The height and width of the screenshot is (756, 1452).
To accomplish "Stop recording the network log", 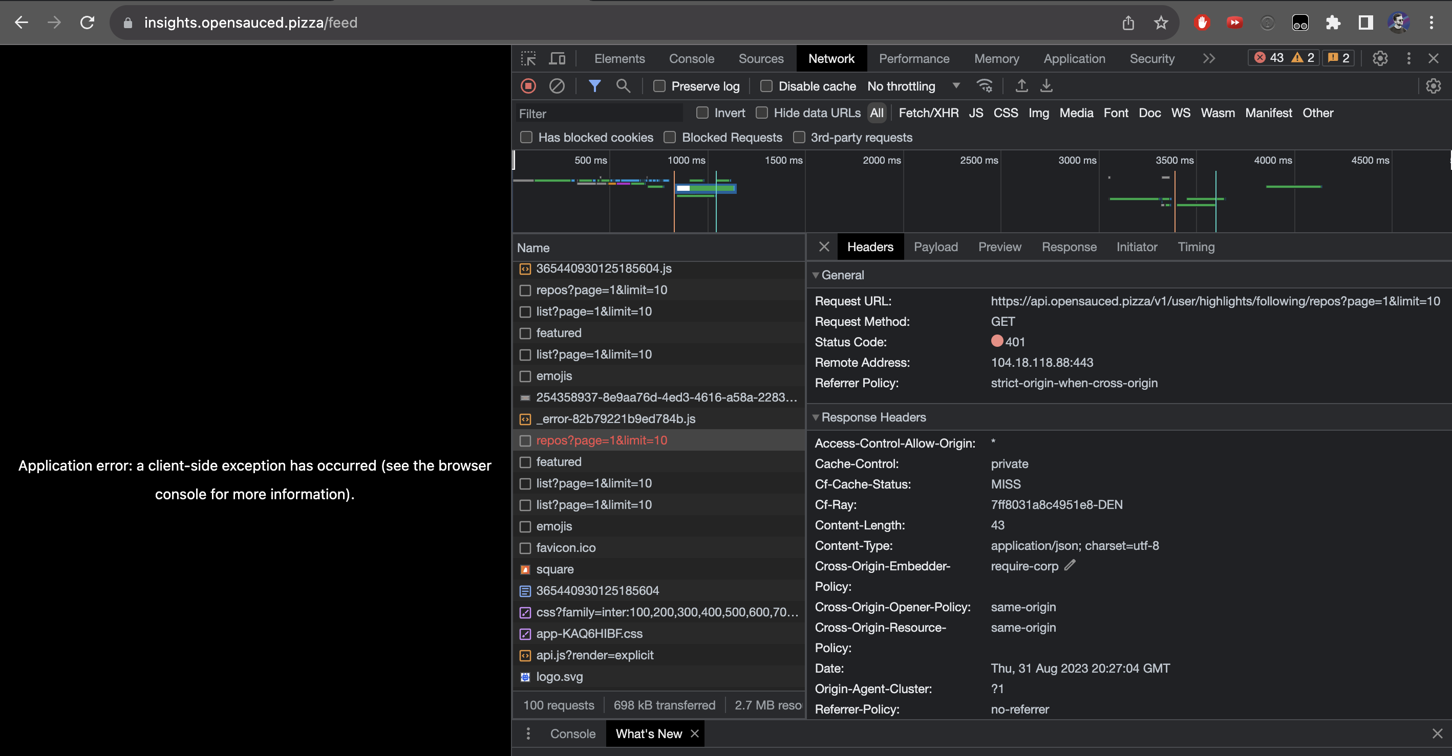I will [x=528, y=85].
